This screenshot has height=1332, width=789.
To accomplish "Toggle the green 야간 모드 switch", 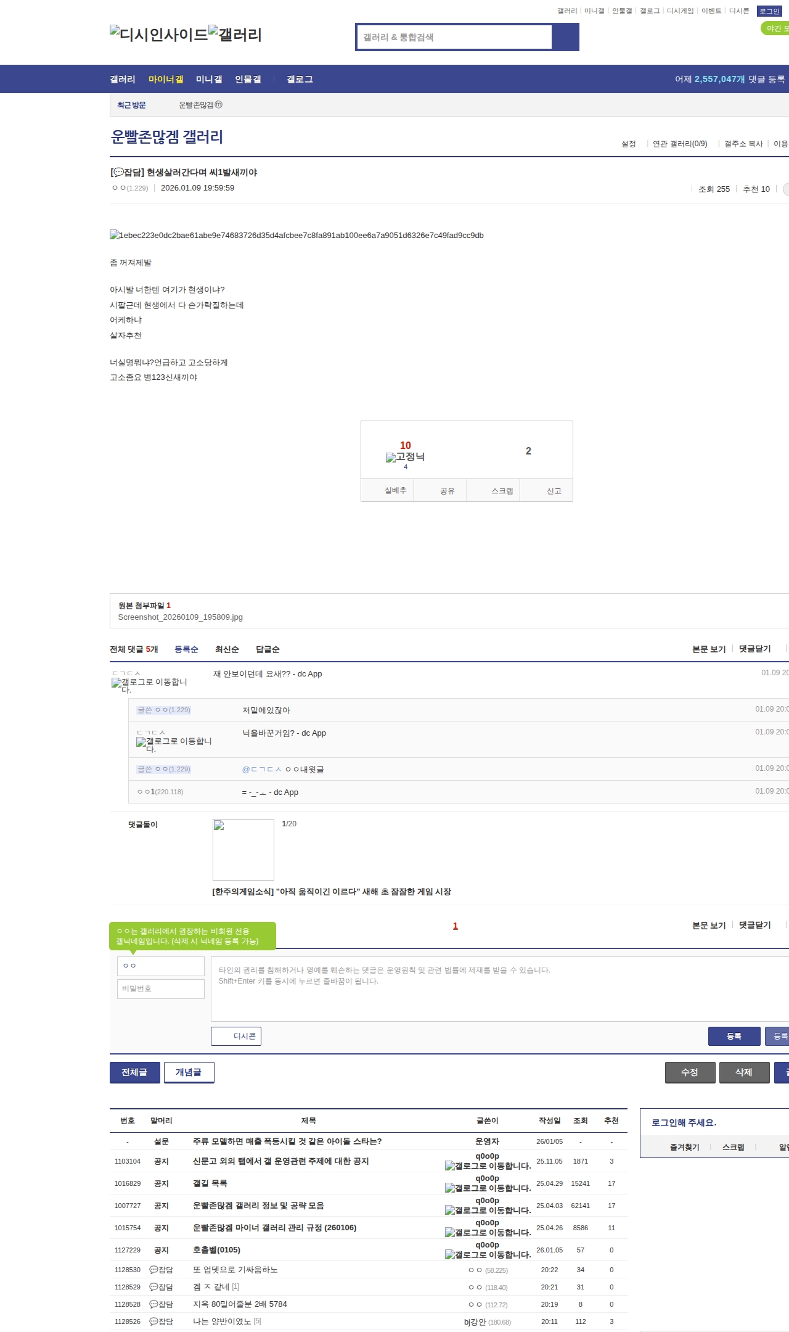I will 775,28.
